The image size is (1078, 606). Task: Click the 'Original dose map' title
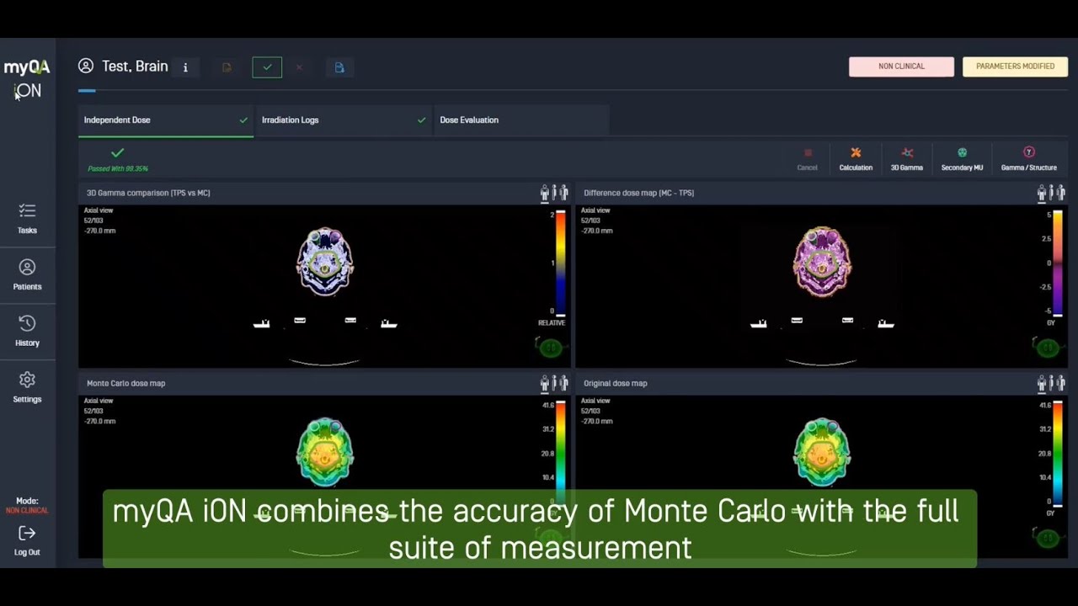[x=616, y=383]
